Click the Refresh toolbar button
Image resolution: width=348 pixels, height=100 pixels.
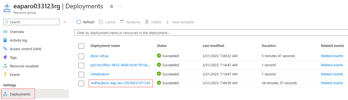coord(85,22)
